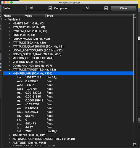
Task: Open the System dropdown set to All
Action: (39, 8)
